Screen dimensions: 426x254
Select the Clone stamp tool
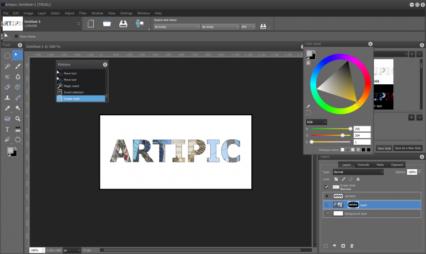tap(7, 98)
